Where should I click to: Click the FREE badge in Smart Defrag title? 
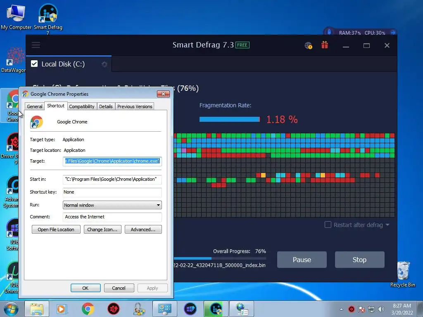[242, 45]
